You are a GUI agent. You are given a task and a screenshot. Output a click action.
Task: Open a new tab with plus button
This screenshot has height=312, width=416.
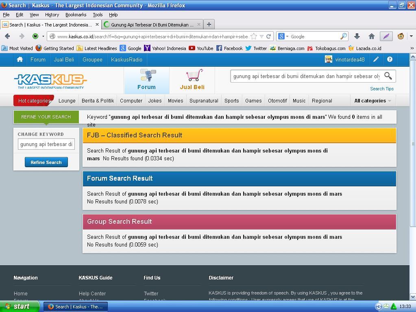click(209, 24)
